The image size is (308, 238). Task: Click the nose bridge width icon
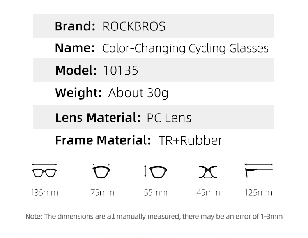pos(208,172)
